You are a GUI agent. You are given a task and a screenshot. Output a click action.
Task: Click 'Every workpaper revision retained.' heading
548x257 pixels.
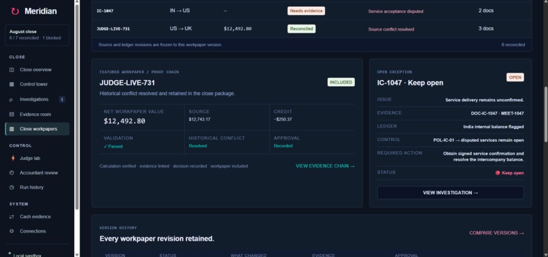(157, 239)
